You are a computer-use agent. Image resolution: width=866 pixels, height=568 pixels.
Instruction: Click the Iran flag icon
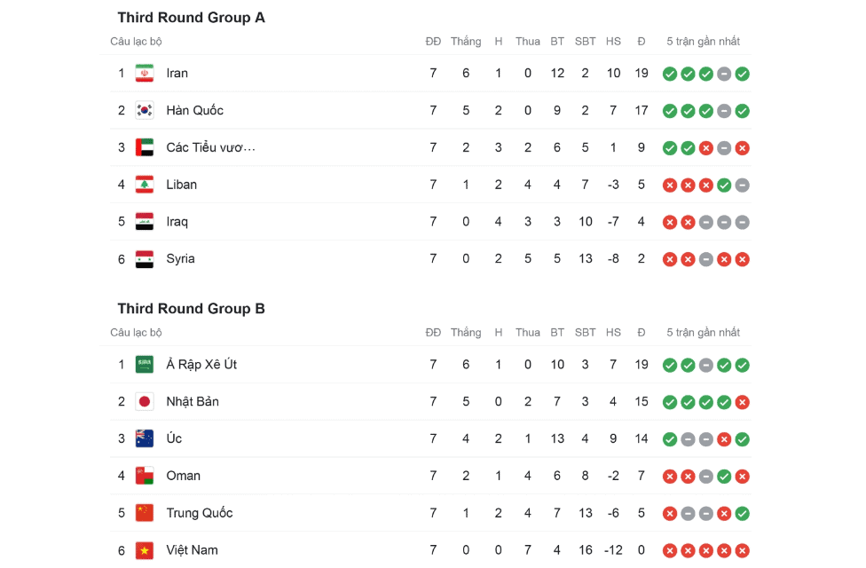(145, 73)
